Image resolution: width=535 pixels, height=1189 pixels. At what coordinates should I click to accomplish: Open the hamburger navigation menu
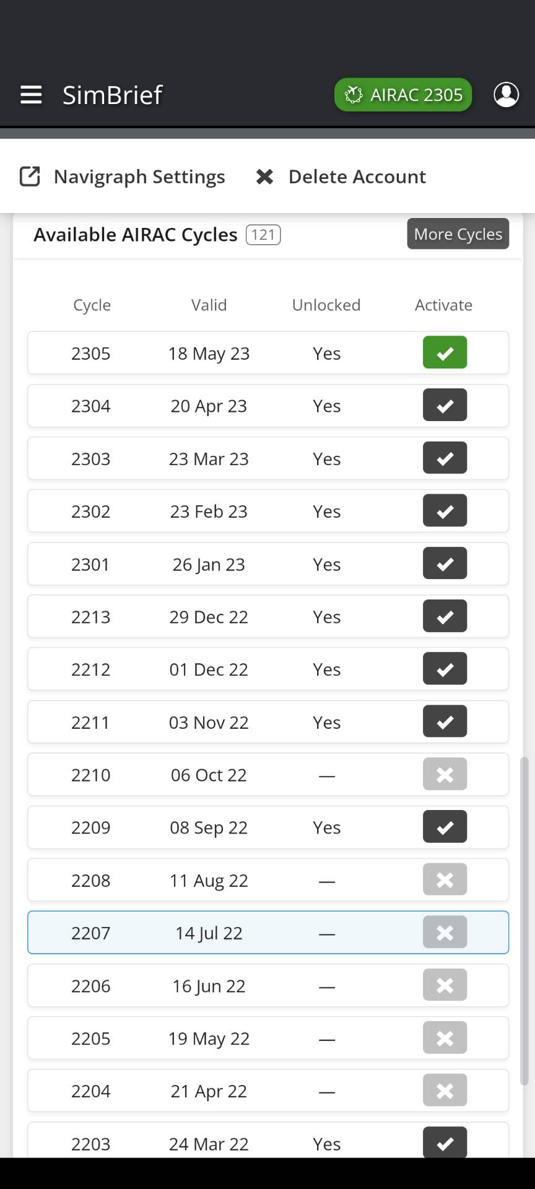pyautogui.click(x=31, y=95)
